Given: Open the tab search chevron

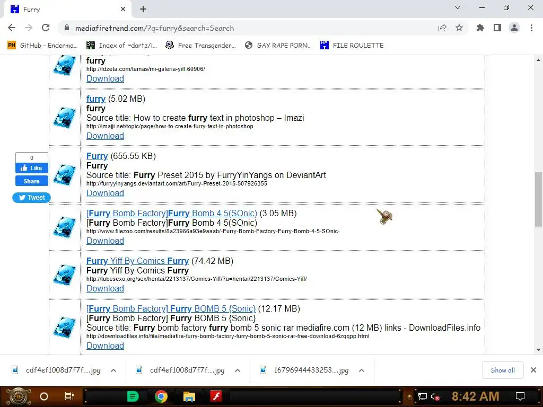Looking at the screenshot, I should pos(458,7).
